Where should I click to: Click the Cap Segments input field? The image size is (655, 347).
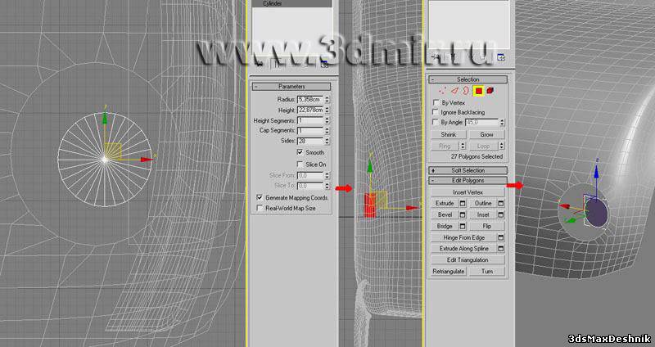click(x=310, y=131)
